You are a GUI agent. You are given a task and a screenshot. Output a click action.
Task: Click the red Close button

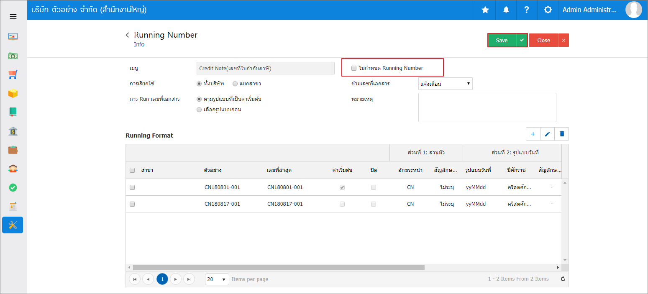[543, 40]
